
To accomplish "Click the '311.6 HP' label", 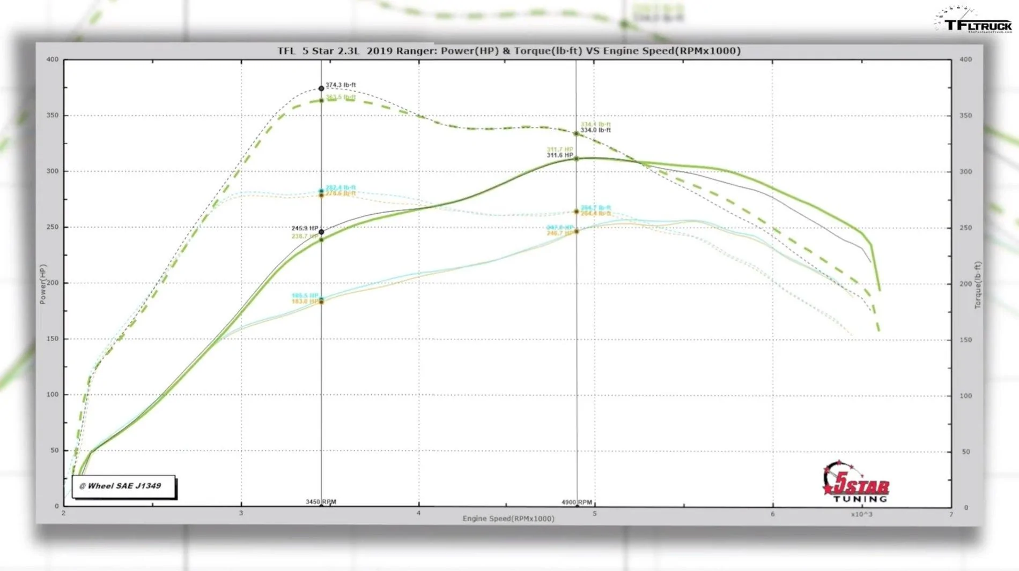I will (559, 155).
